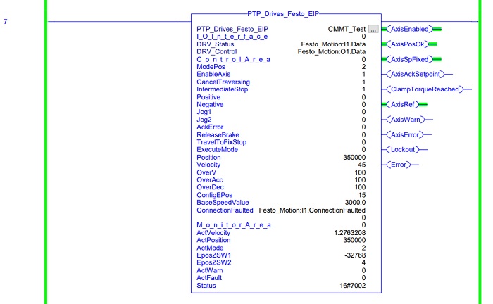Click the AckError parameter label

pos(210,127)
